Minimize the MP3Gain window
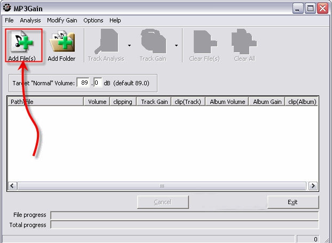 click(298, 9)
